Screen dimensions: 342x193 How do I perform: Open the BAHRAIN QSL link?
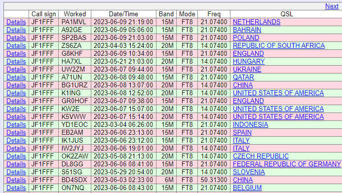(247, 30)
